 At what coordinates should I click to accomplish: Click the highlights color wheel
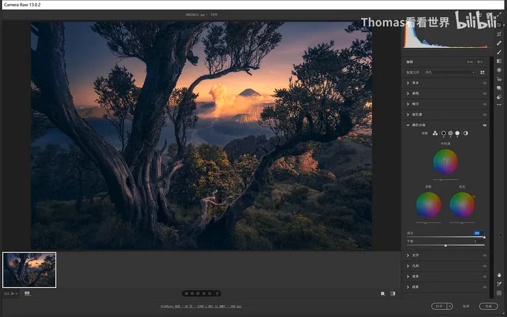(x=462, y=205)
